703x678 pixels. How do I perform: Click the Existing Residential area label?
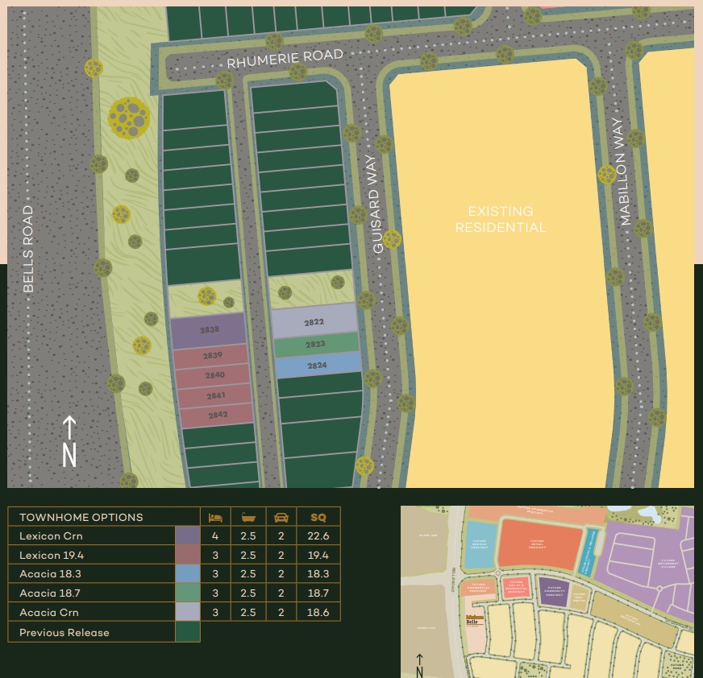pyautogui.click(x=500, y=219)
